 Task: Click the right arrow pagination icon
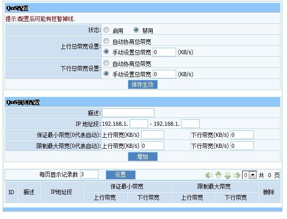click(237, 175)
